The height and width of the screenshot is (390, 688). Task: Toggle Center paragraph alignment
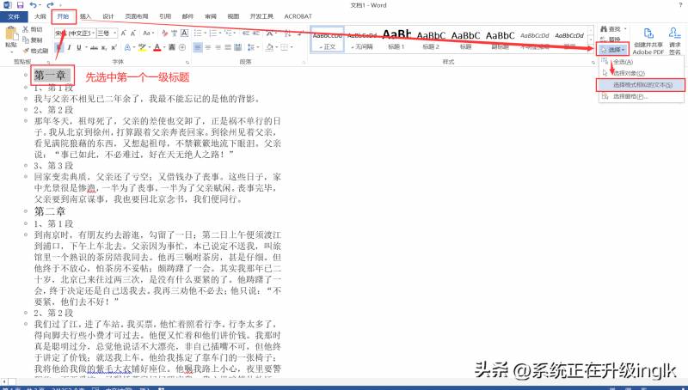coord(208,47)
